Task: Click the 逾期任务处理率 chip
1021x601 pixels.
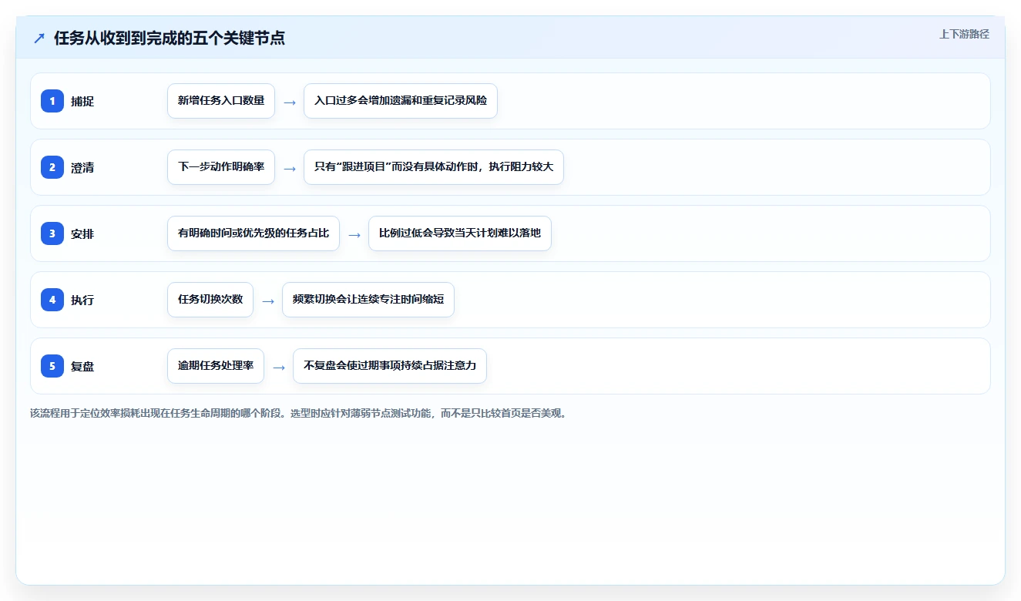Action: click(x=216, y=366)
